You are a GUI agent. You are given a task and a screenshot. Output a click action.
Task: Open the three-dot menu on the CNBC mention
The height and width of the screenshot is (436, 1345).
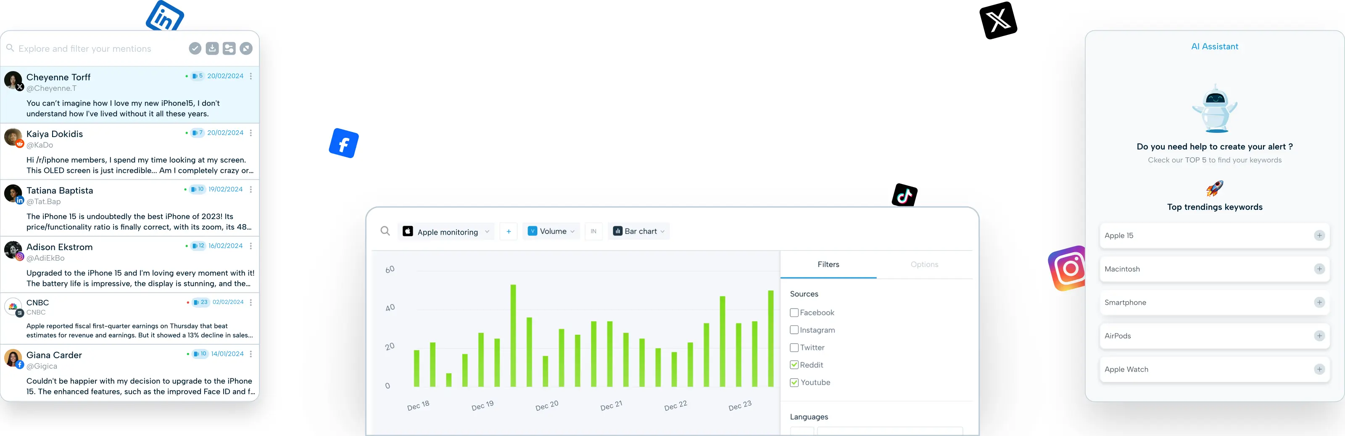251,302
